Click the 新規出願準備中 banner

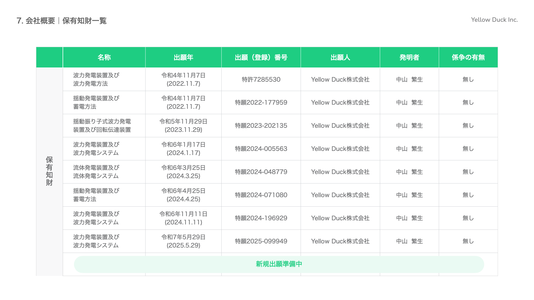click(279, 264)
